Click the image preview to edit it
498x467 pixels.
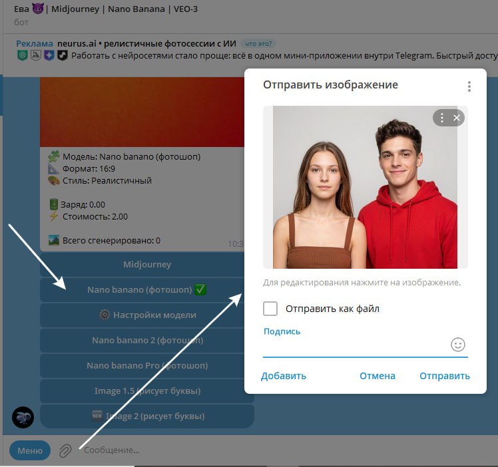pos(366,187)
